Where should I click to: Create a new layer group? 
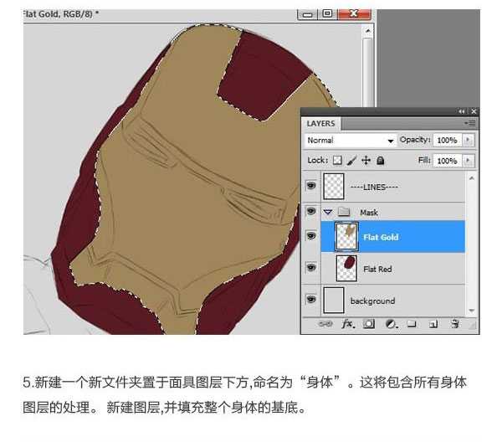pos(412,323)
